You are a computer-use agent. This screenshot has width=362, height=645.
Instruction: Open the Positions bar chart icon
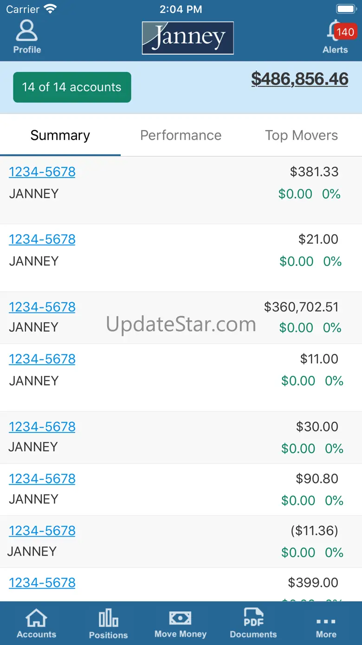point(109,618)
